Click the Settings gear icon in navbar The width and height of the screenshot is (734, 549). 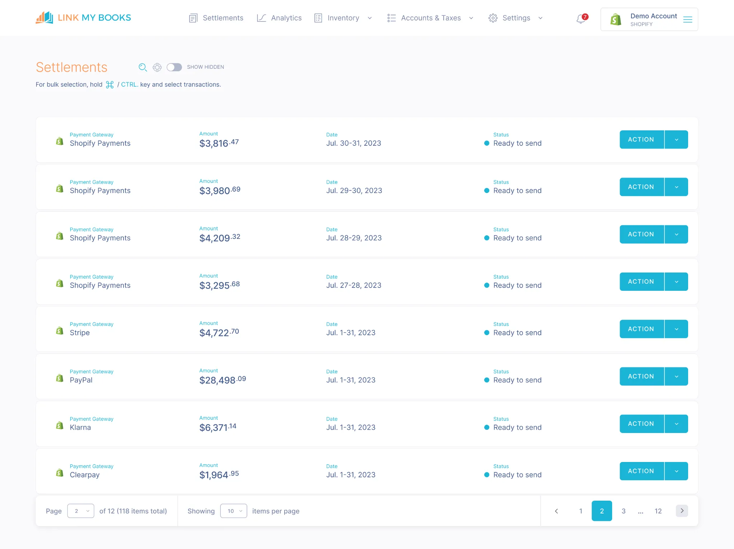(x=493, y=18)
